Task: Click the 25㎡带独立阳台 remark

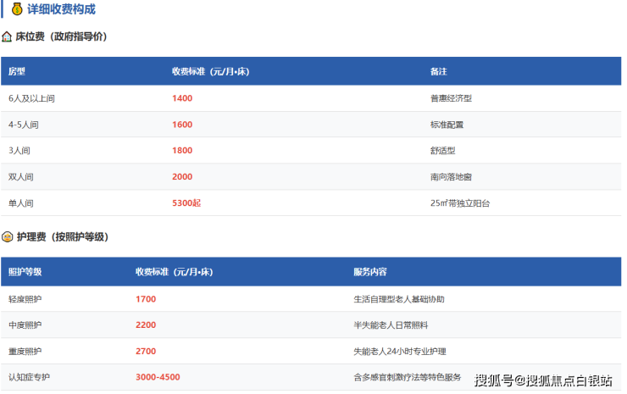Action: click(x=460, y=203)
